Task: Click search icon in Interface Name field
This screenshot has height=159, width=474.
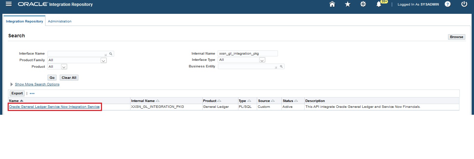Action: [x=111, y=54]
